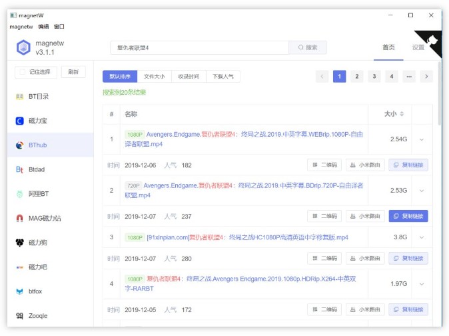Screen dimensions: 449x336
Task: Copy link for result with 人气 182
Action: click(x=408, y=165)
